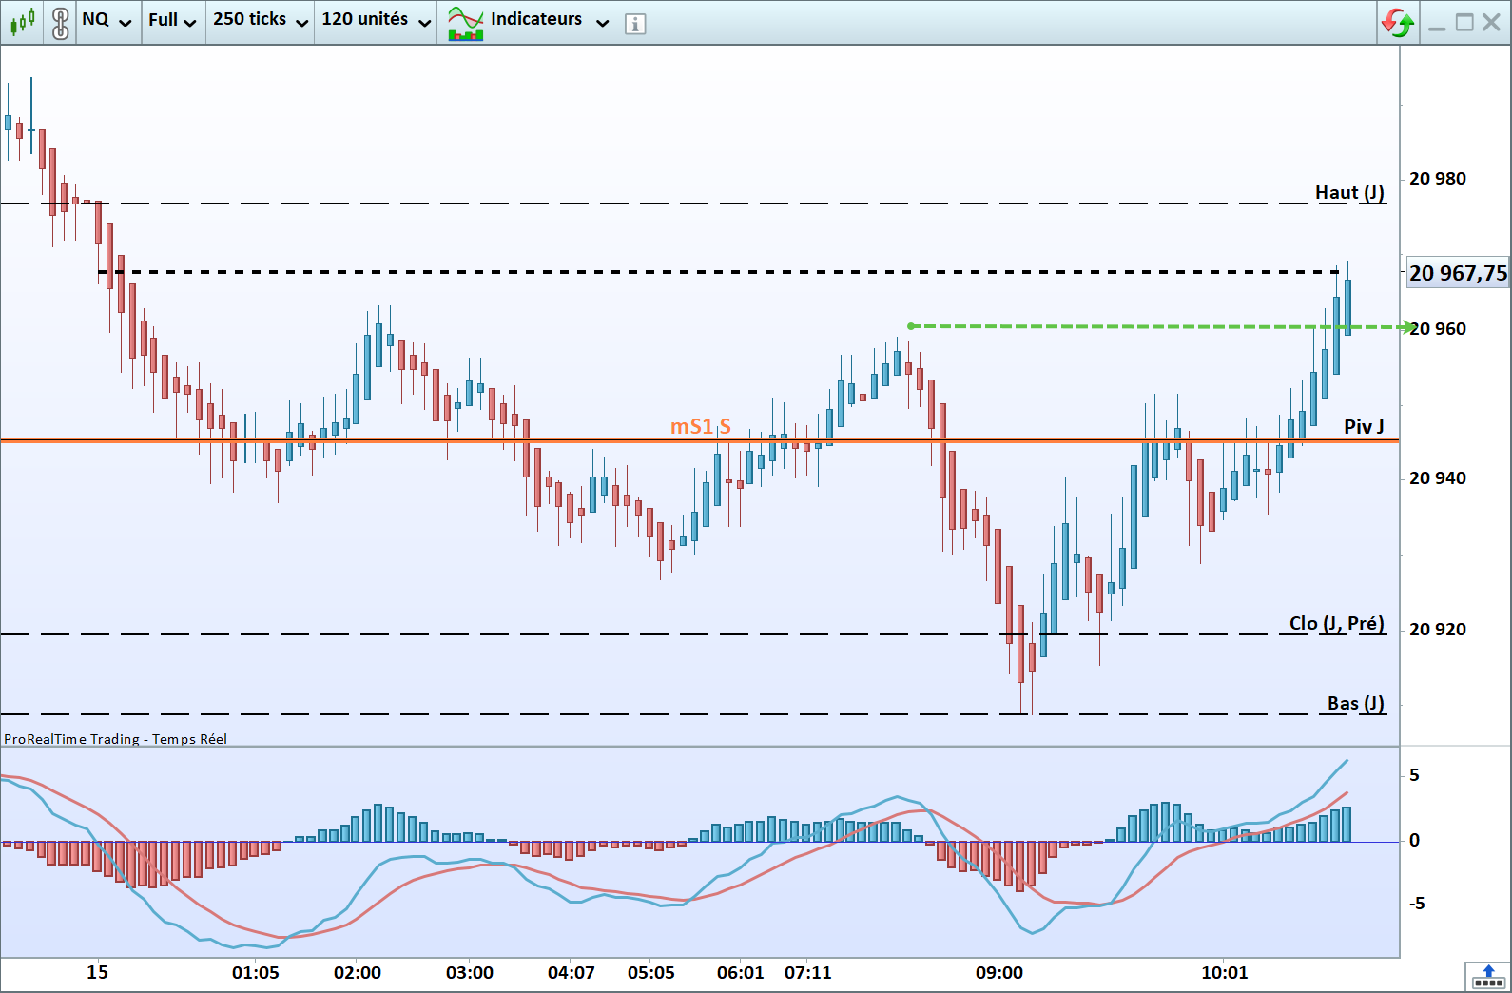Click the indicator scale value 0
The width and height of the screenshot is (1512, 993).
click(x=1415, y=841)
